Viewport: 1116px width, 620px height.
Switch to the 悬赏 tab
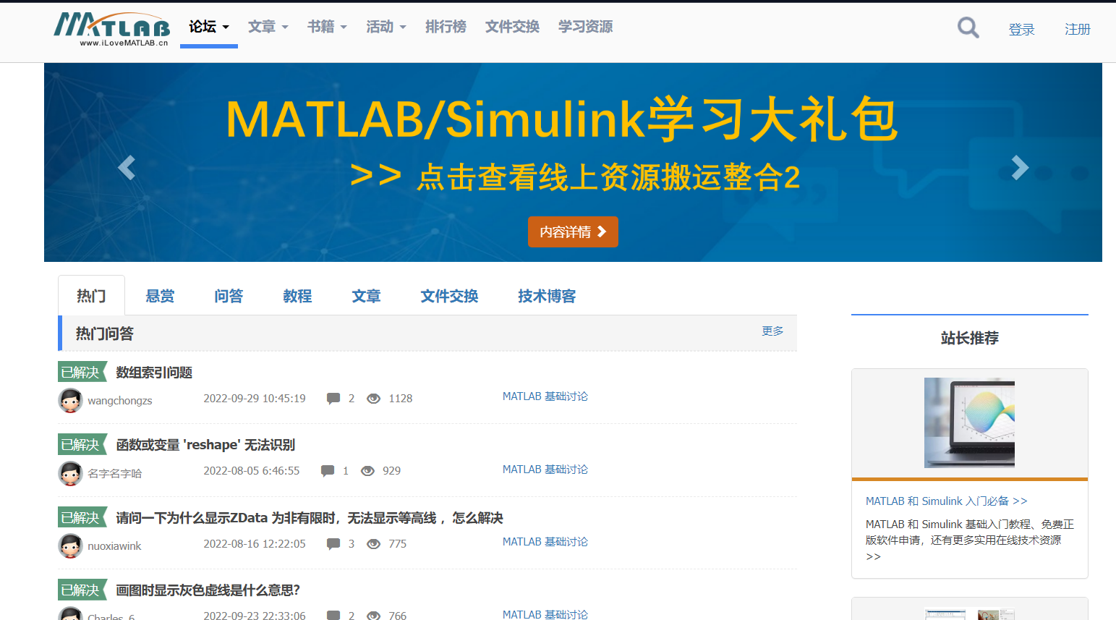[x=160, y=296]
